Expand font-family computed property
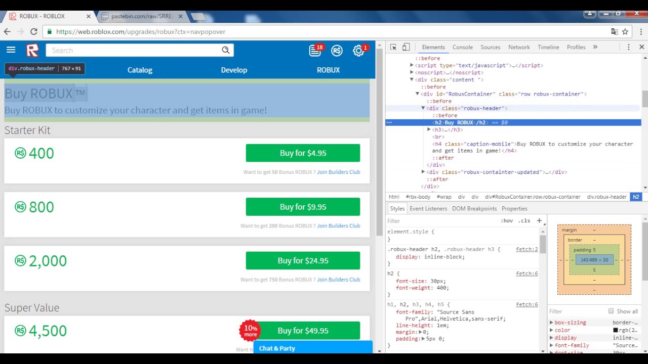This screenshot has width=648, height=364. [551, 345]
